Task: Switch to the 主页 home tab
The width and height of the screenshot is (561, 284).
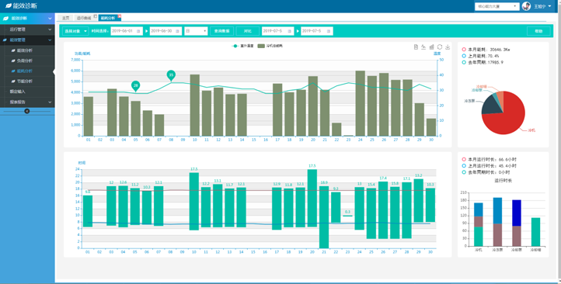Action: (65, 18)
